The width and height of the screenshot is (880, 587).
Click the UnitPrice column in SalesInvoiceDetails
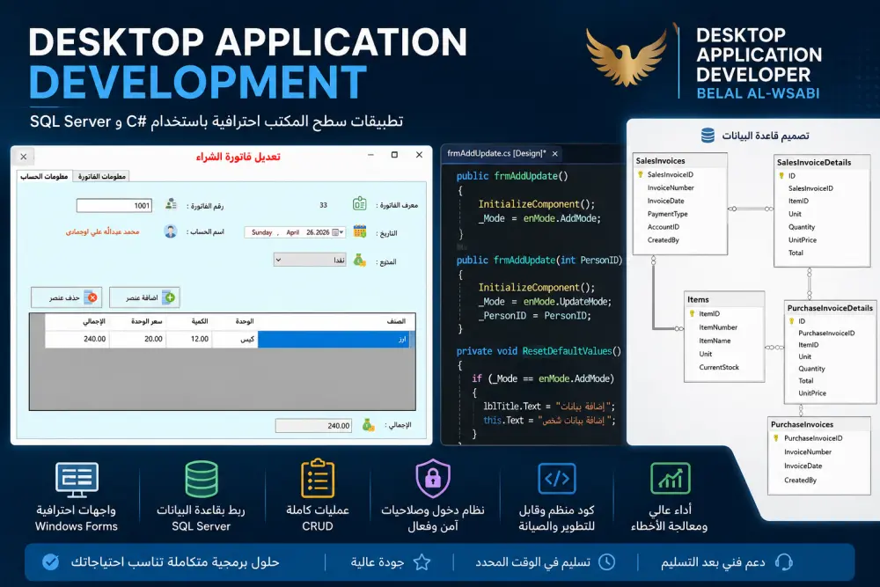[802, 239]
